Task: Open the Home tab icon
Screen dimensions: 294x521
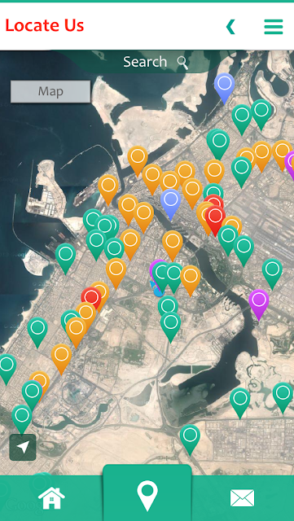Action: (51, 497)
